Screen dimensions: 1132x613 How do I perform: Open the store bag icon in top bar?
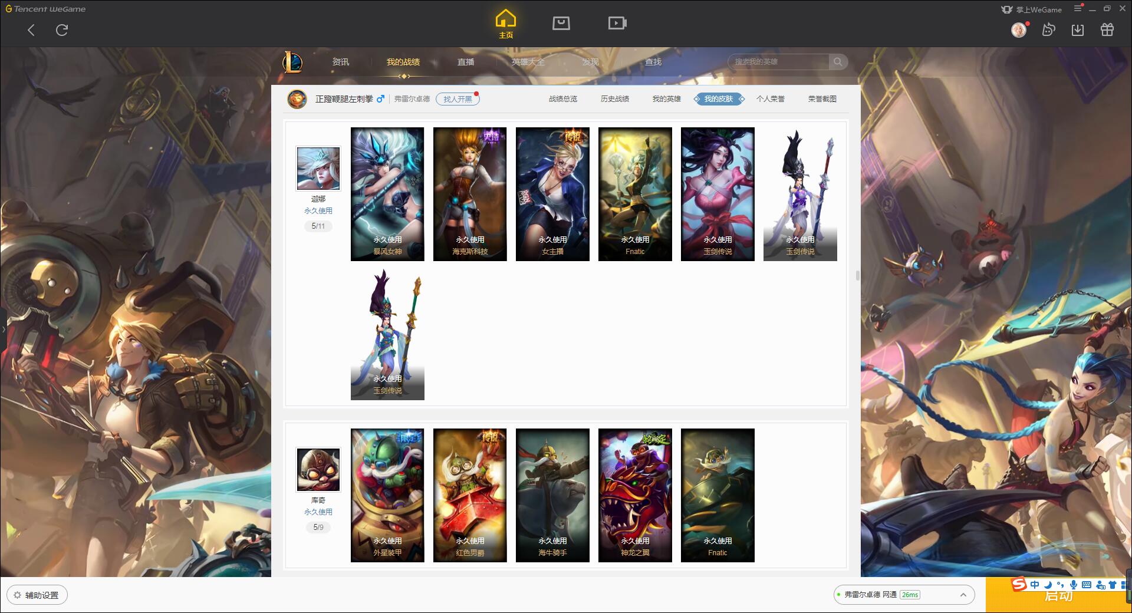(561, 23)
